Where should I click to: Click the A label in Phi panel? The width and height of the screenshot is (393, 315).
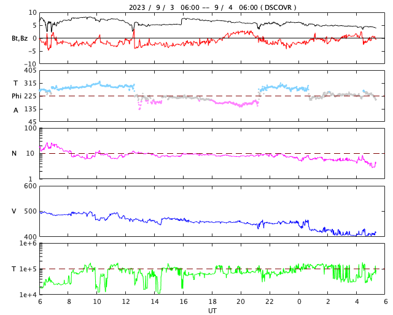(x=16, y=110)
